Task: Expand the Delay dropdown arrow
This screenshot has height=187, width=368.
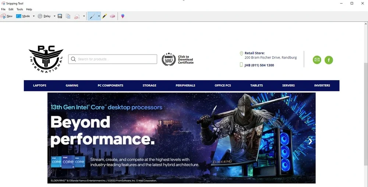Action: click(54, 16)
